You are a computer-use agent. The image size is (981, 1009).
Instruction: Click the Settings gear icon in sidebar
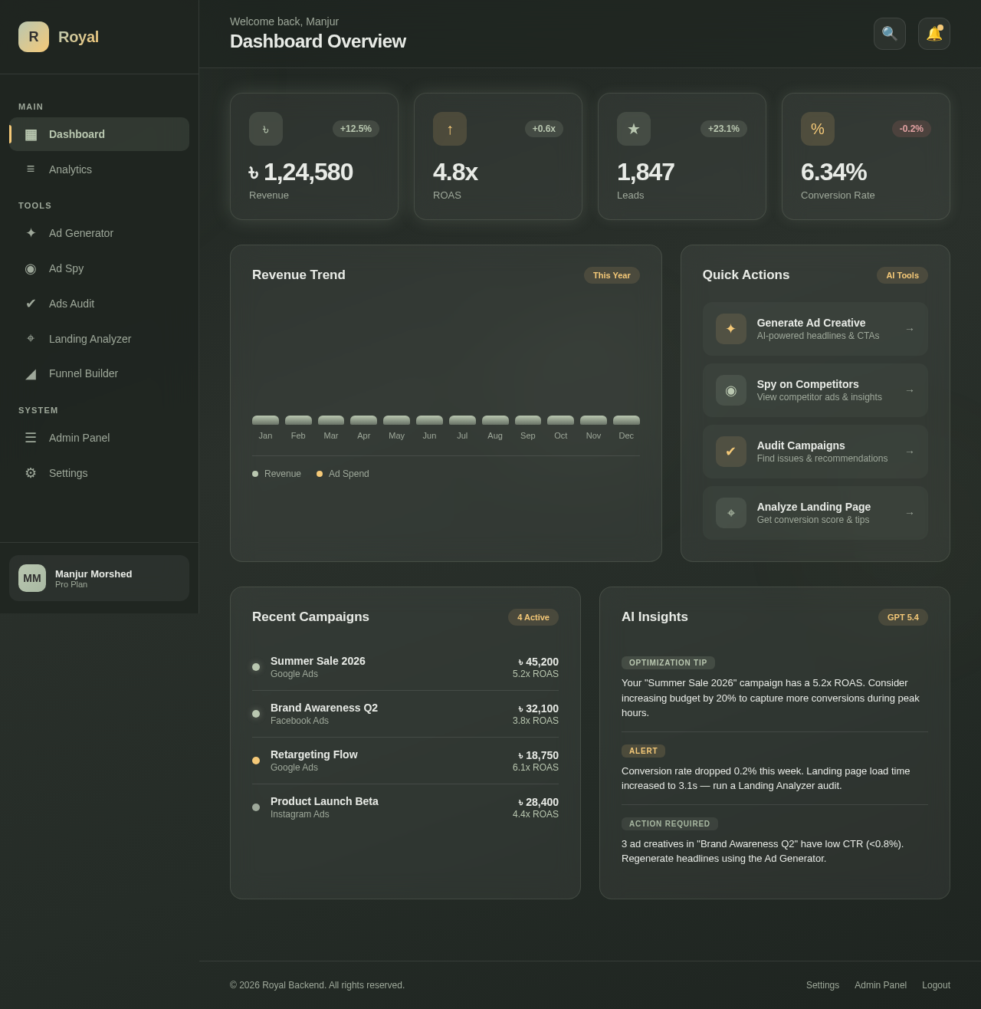coord(31,473)
